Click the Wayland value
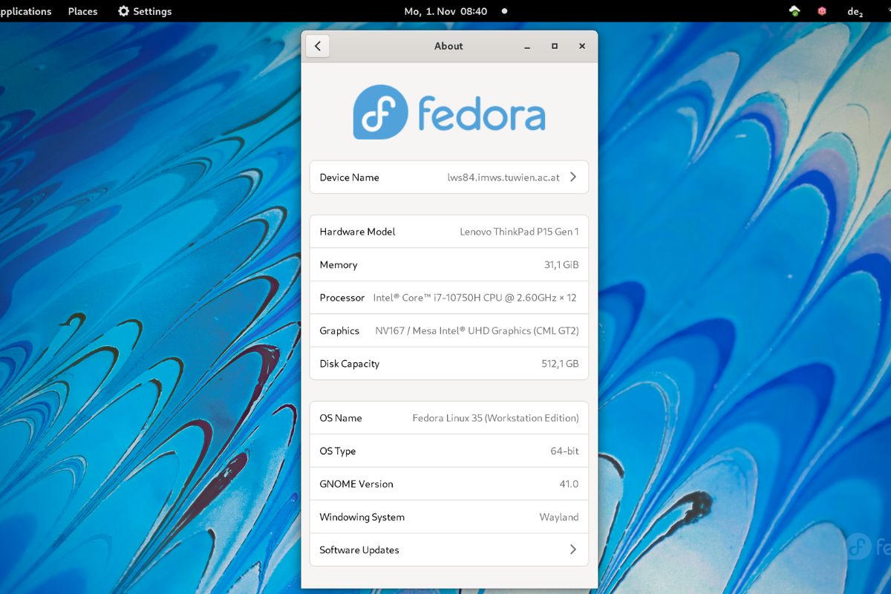Screen dimensions: 891x594 559,518
